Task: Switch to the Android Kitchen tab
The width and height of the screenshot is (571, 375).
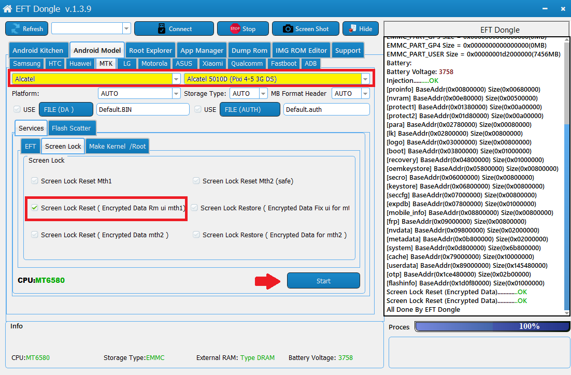Action: (x=38, y=51)
